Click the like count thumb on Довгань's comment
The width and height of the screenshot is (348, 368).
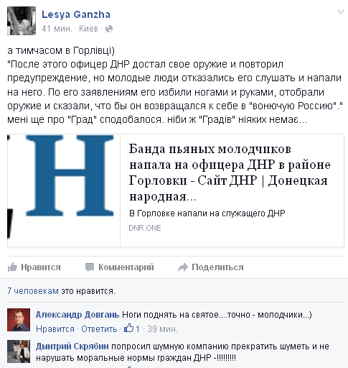128,328
